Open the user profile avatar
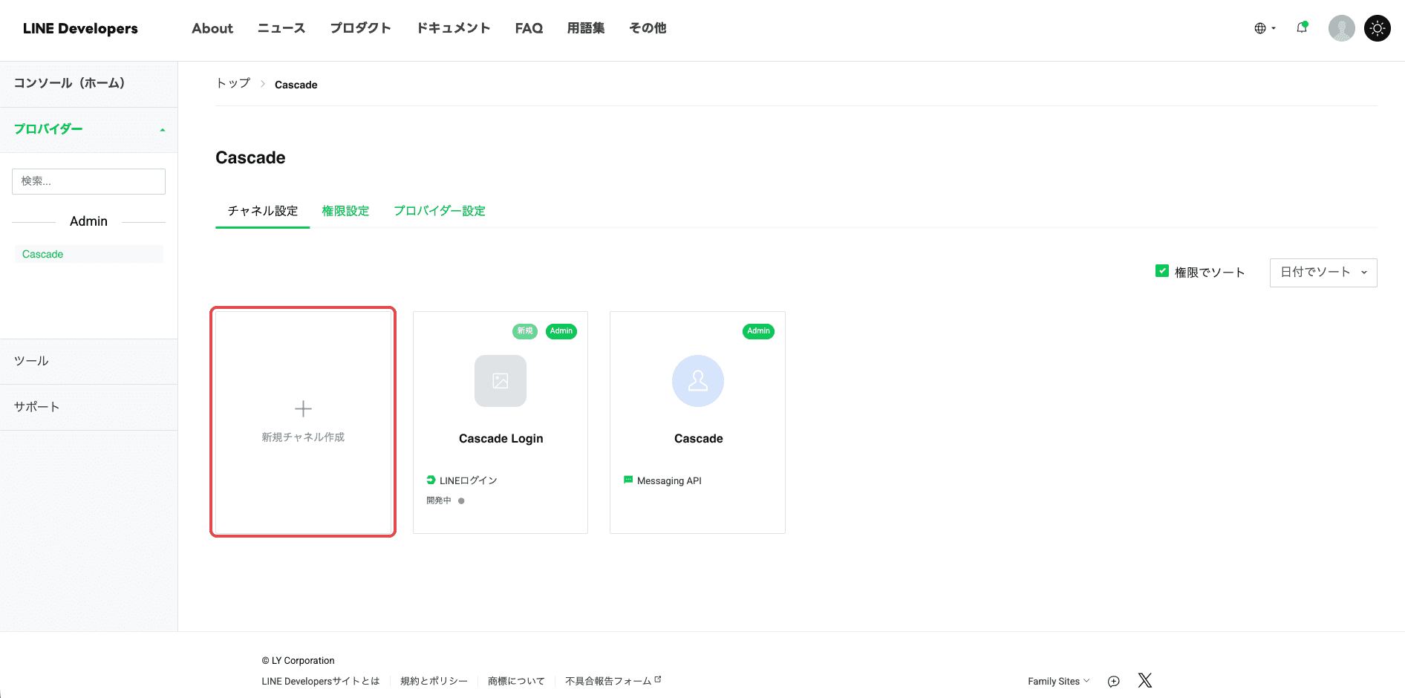 (x=1341, y=28)
